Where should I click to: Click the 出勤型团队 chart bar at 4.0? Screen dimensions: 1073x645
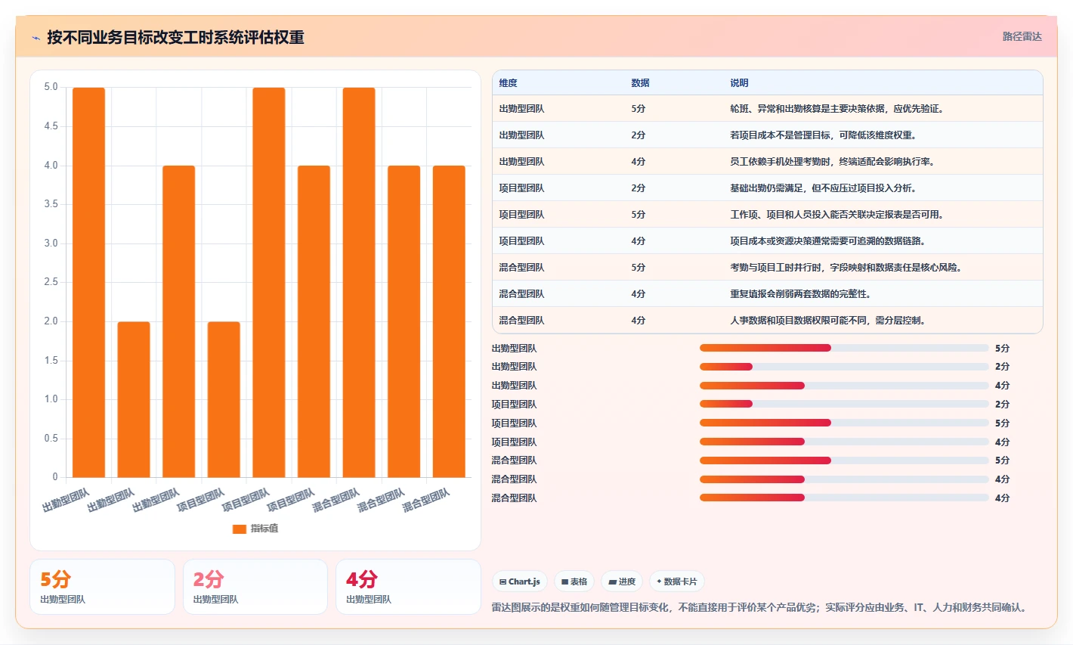tap(178, 322)
